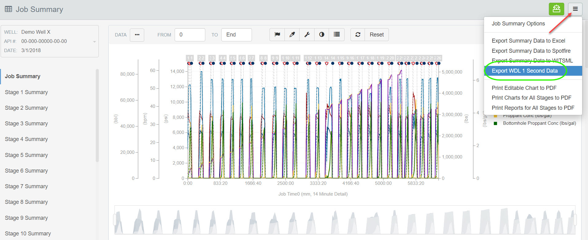The width and height of the screenshot is (588, 240).
Task: Select the eyedropper color tool
Action: click(x=292, y=35)
